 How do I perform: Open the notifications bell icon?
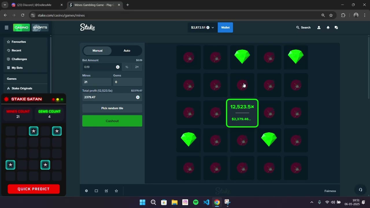point(328,27)
